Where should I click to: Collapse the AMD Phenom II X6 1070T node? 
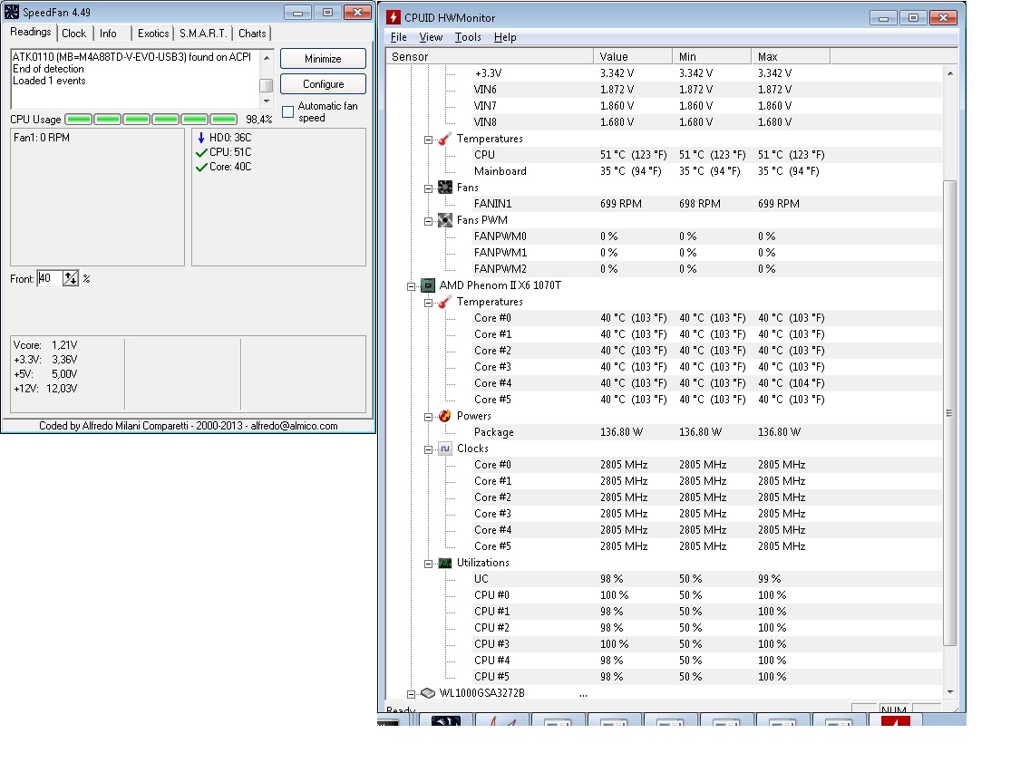tap(412, 286)
